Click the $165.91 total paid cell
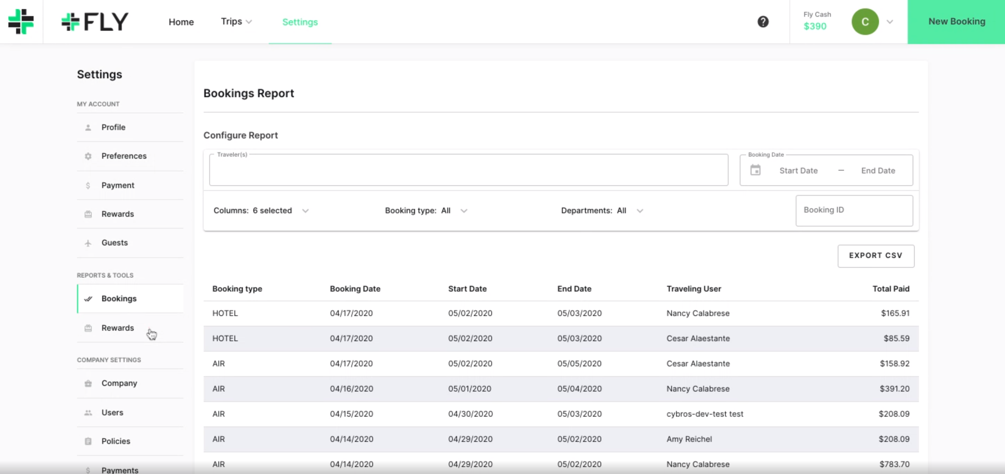1005x474 pixels. [895, 314]
